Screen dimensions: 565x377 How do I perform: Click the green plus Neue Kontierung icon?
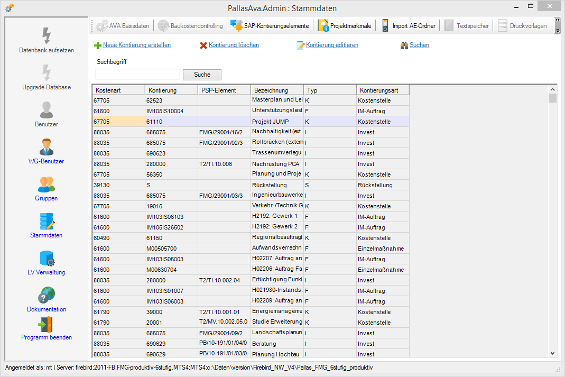[x=98, y=45]
